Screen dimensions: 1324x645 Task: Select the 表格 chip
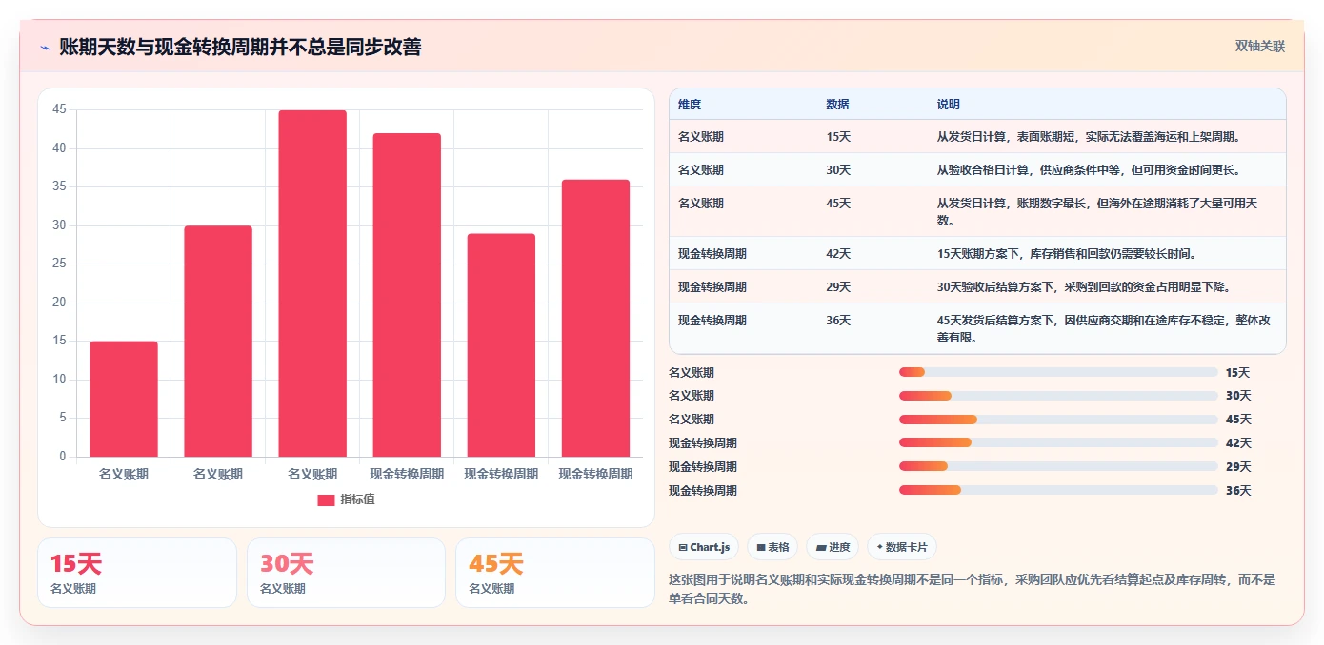click(x=772, y=547)
